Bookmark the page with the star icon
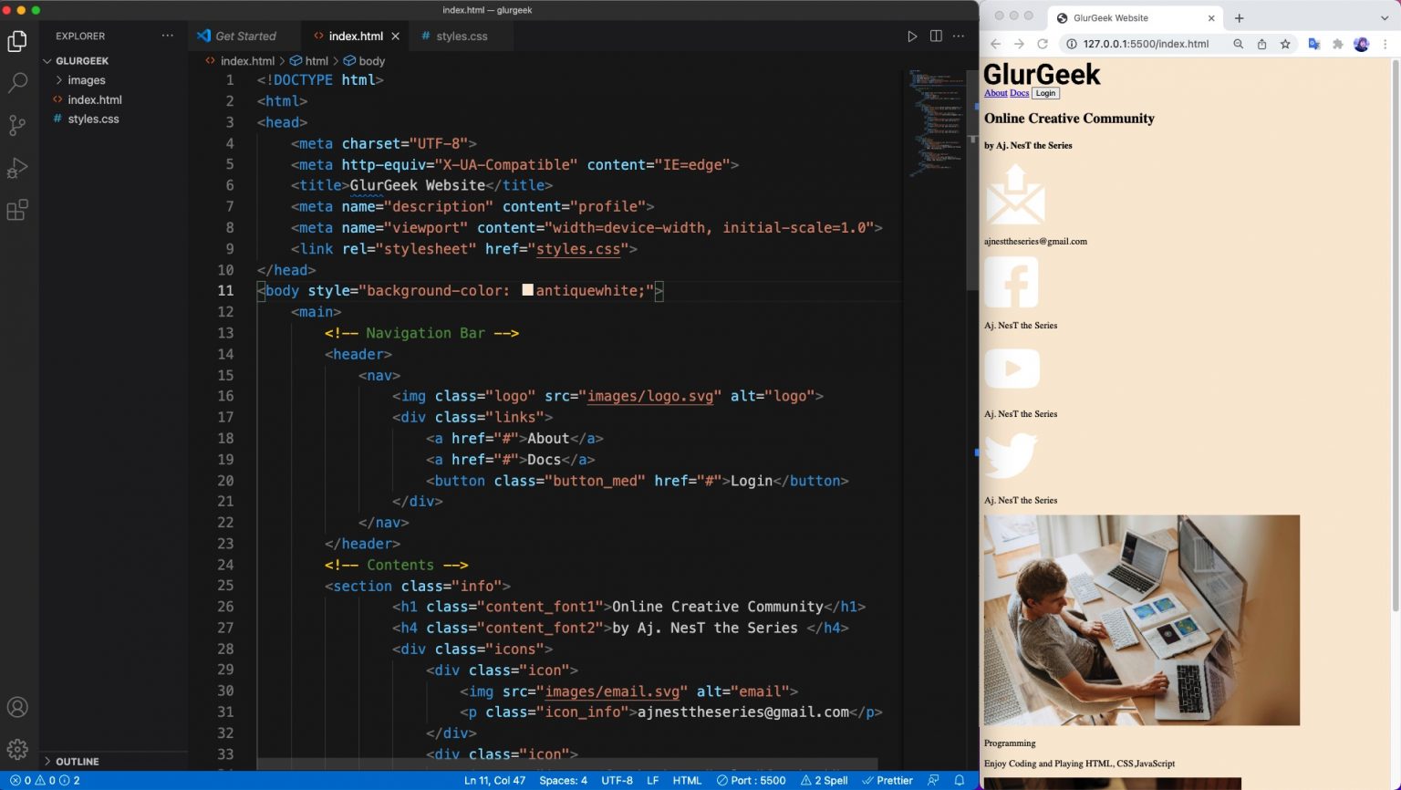The width and height of the screenshot is (1401, 790). (x=1285, y=44)
